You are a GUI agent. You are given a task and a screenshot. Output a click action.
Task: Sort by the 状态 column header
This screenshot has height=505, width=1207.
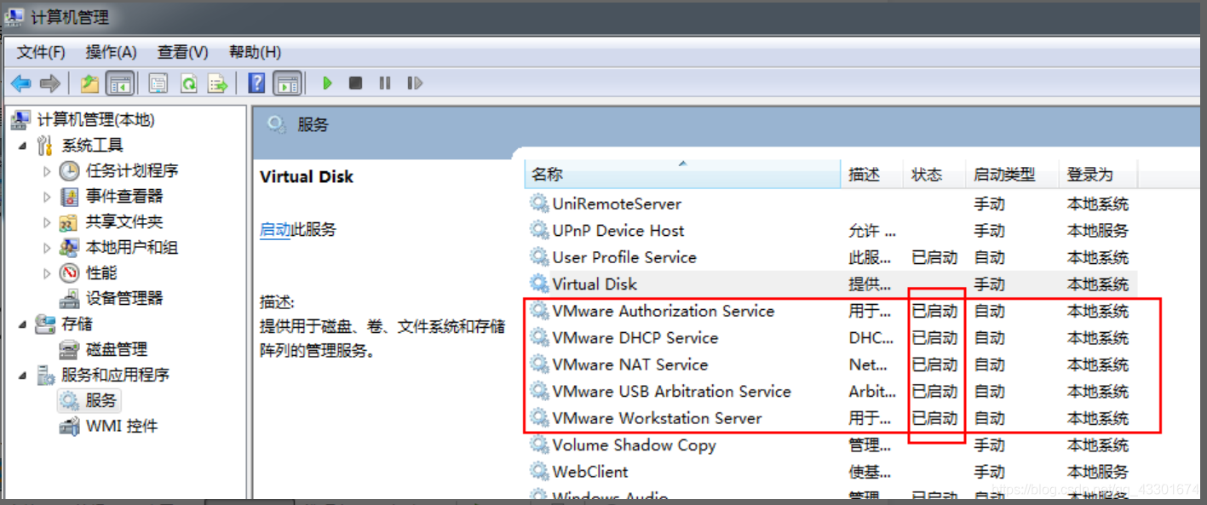[x=935, y=175]
